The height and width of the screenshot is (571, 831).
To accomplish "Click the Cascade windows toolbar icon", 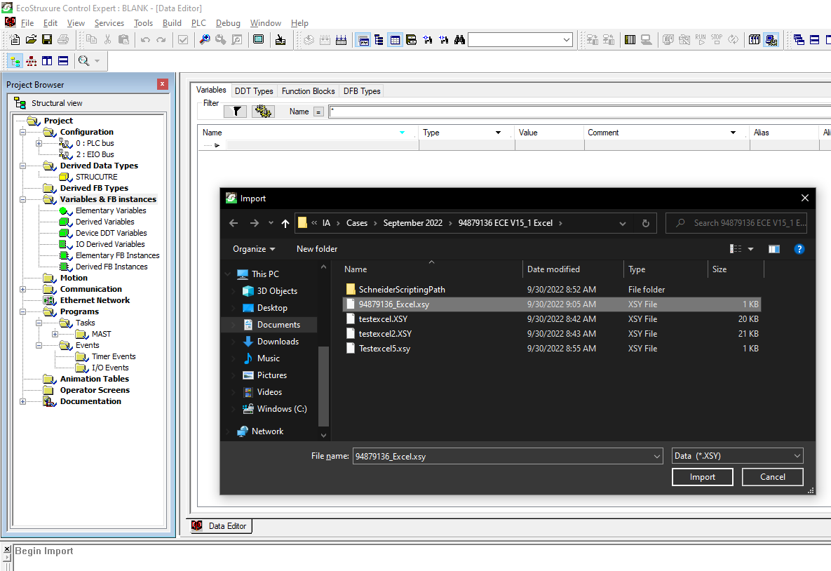I will (x=799, y=40).
